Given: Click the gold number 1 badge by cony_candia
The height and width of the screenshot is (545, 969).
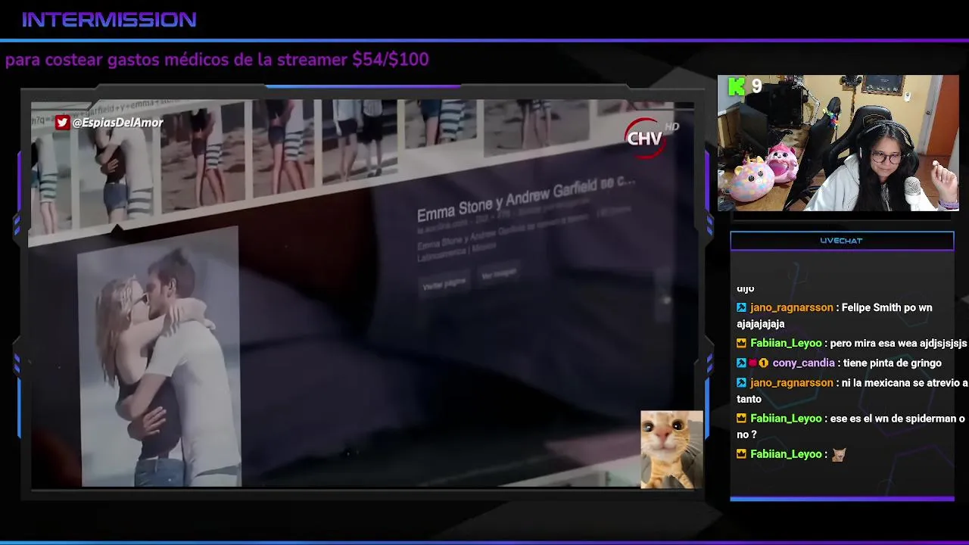Looking at the screenshot, I should 764,363.
